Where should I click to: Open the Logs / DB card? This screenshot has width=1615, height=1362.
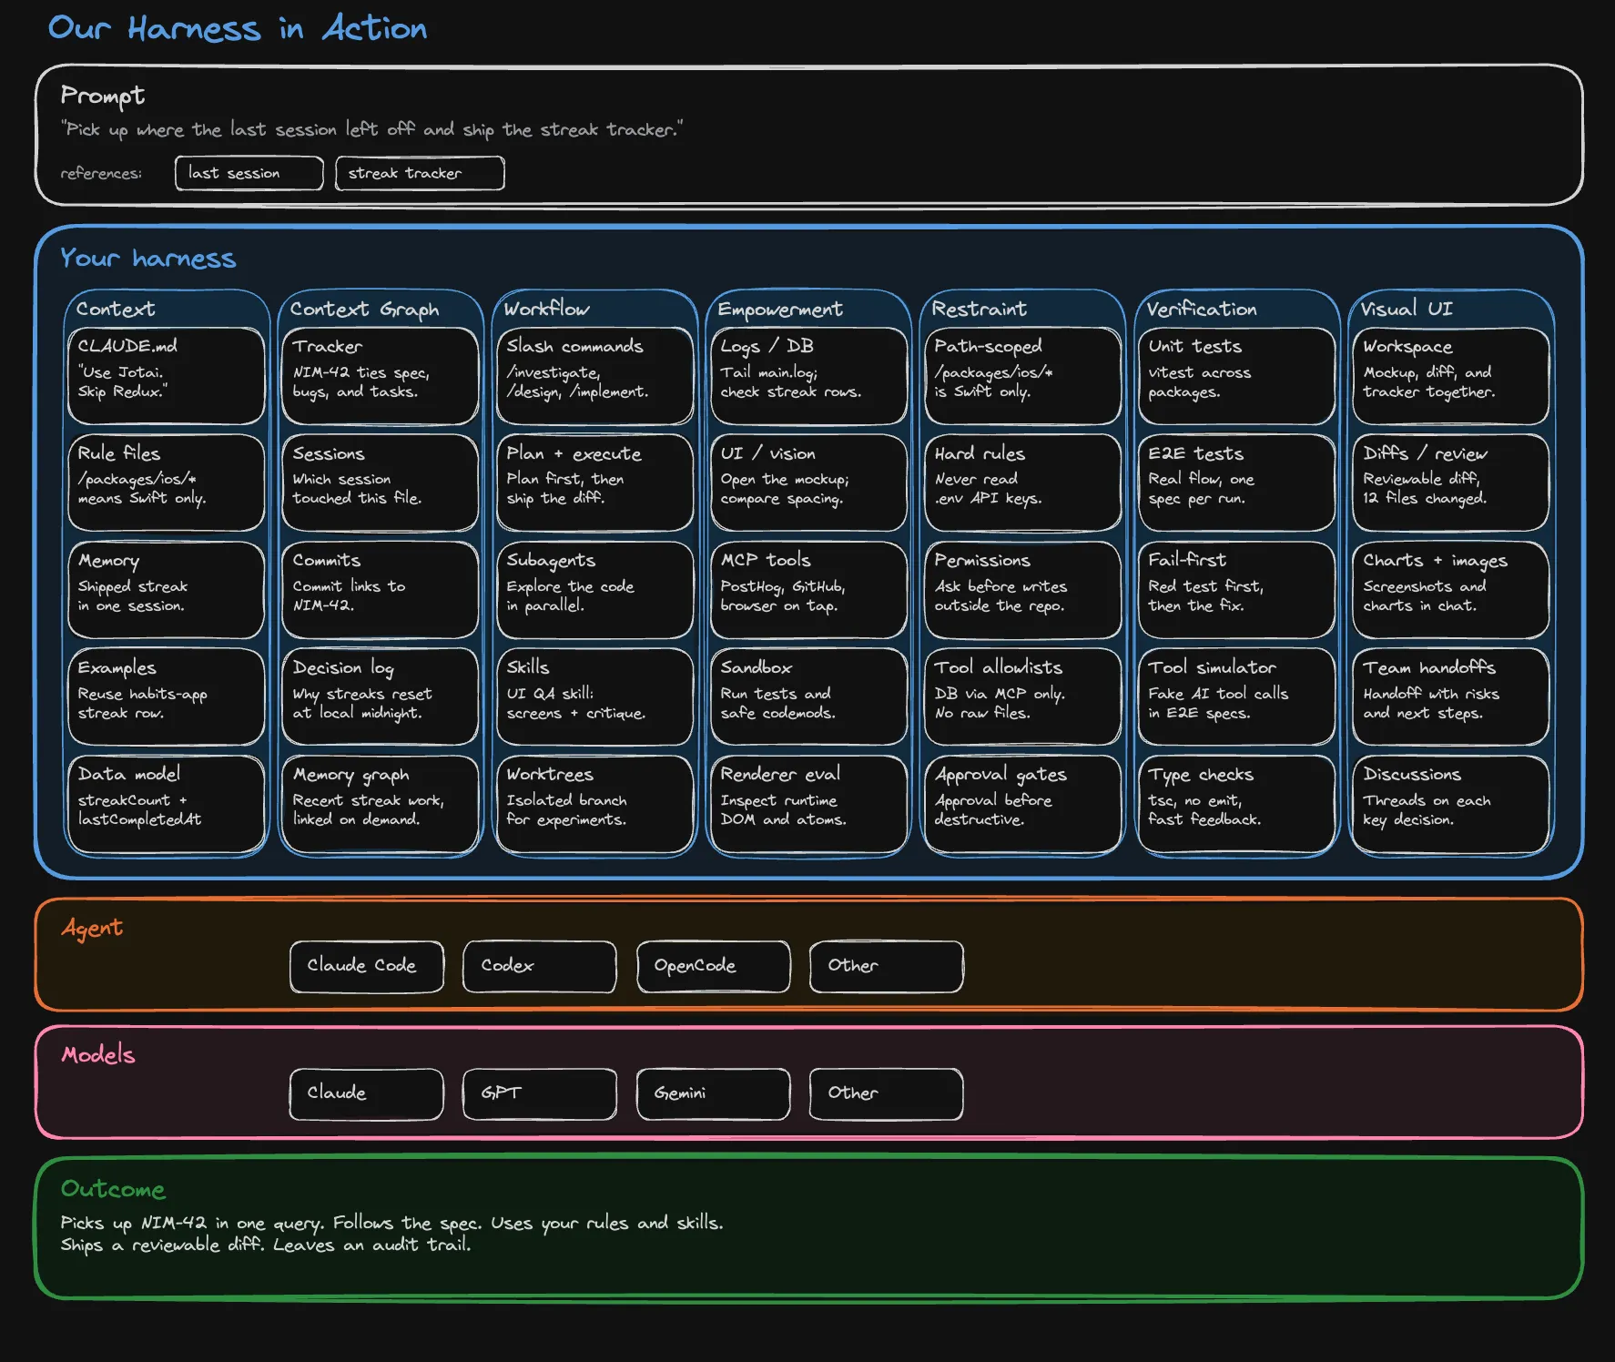808,376
